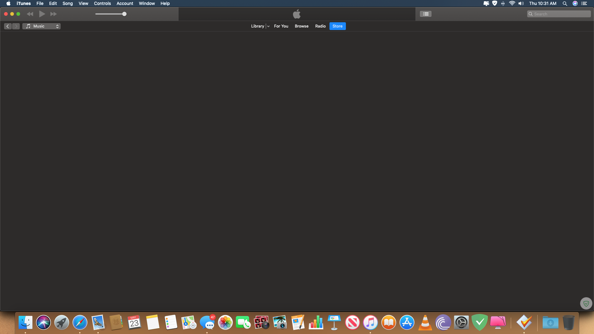Open the volume status menu

(x=521, y=3)
